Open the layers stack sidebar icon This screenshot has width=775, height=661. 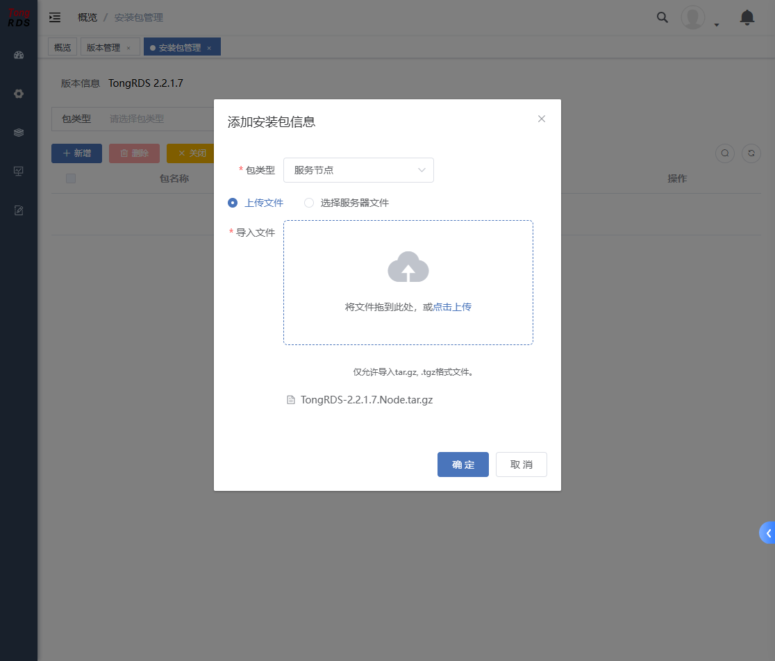click(19, 133)
